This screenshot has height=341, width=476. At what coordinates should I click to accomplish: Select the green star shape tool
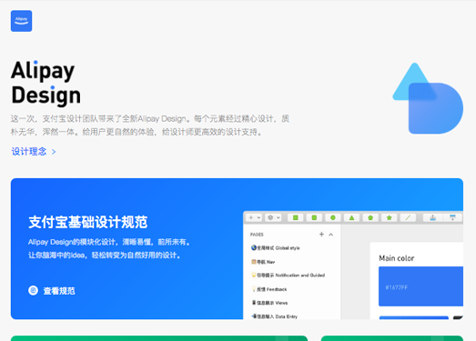pos(390,217)
